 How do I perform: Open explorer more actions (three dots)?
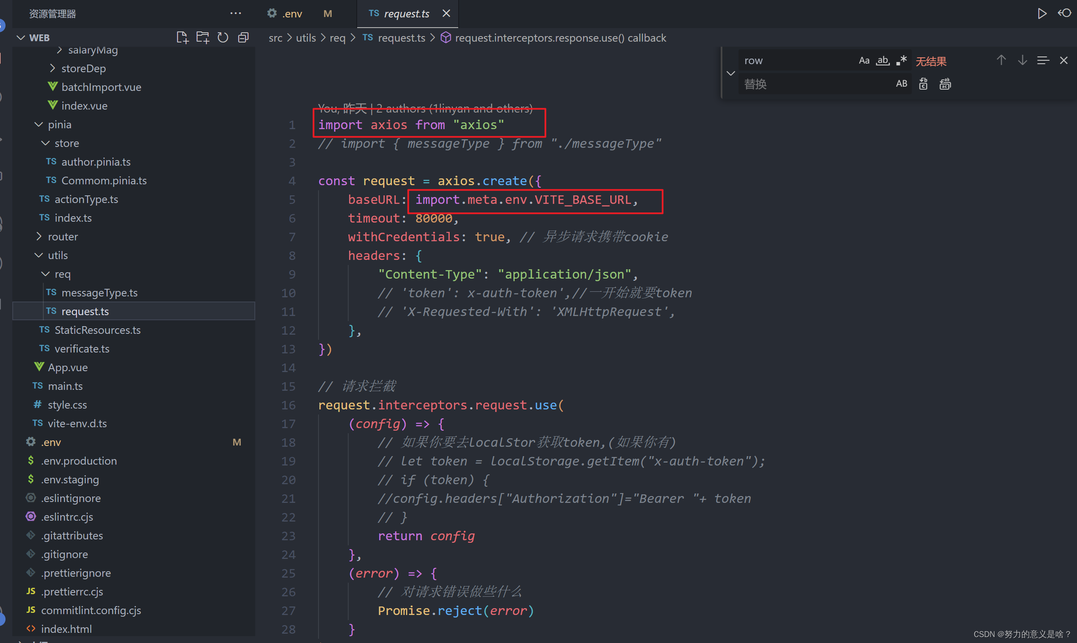pyautogui.click(x=235, y=14)
